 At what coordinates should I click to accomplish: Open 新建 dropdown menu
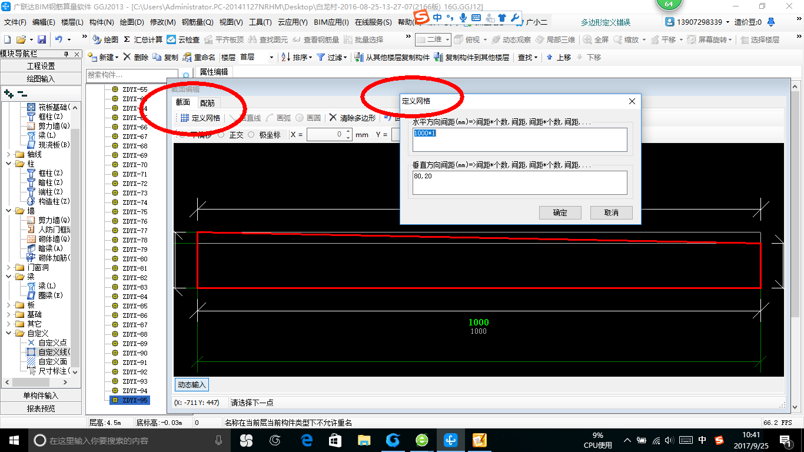104,57
